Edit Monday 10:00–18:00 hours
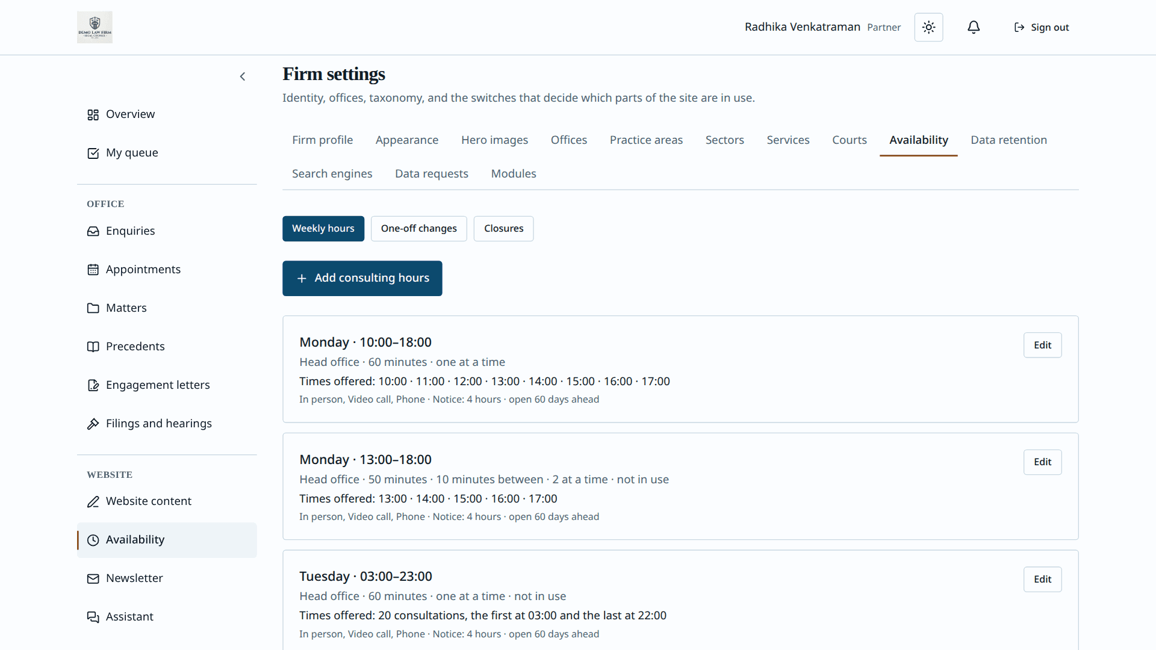Viewport: 1156px width, 650px height. pos(1042,345)
